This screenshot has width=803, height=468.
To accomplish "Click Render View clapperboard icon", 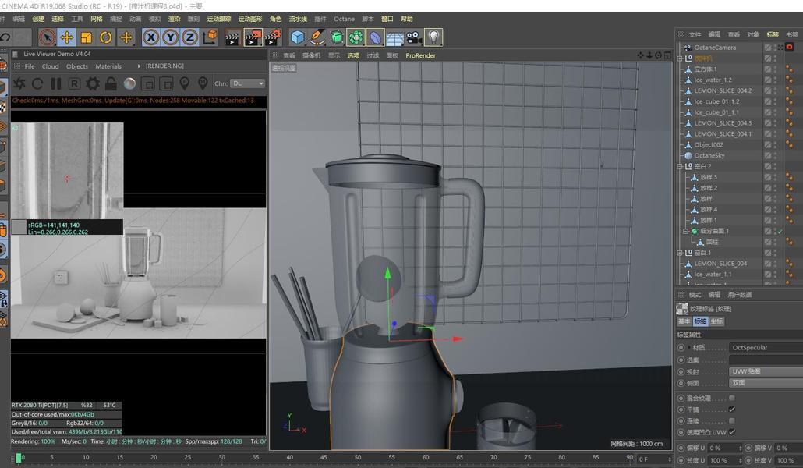I will coord(232,37).
